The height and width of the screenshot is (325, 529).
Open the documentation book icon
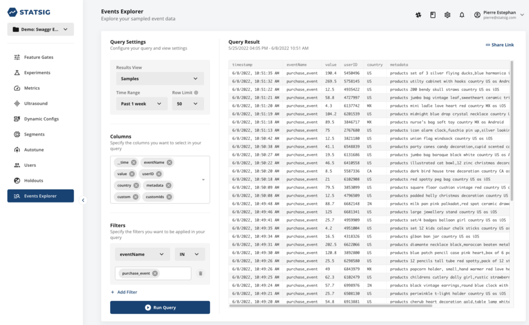pos(433,15)
